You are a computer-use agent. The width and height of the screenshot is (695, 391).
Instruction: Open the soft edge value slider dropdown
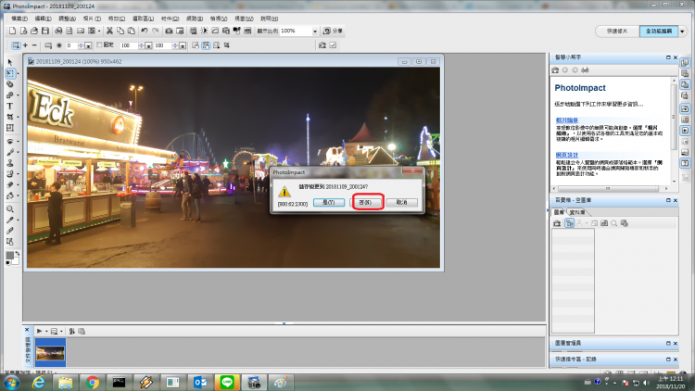[88, 45]
